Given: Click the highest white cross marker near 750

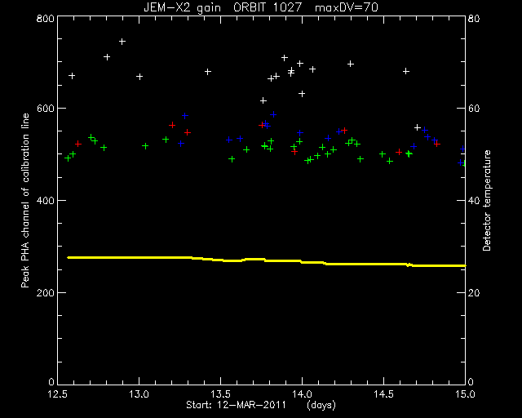Looking at the screenshot, I should click(x=122, y=42).
